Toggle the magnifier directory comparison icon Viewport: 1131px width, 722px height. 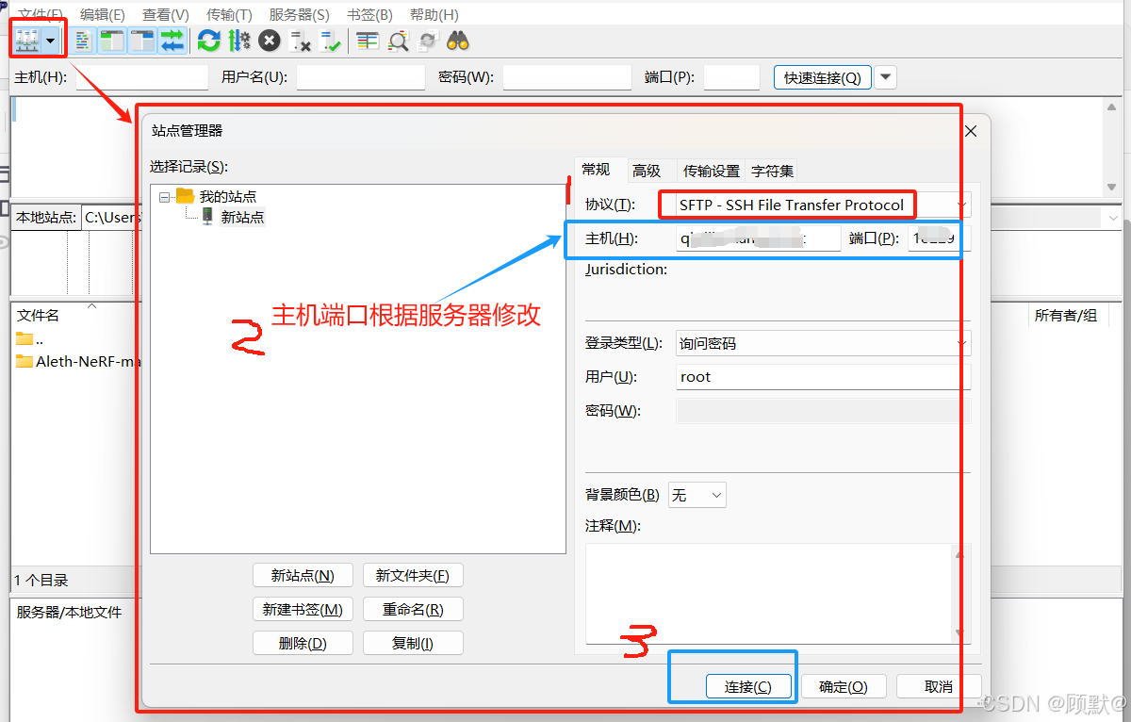point(398,41)
